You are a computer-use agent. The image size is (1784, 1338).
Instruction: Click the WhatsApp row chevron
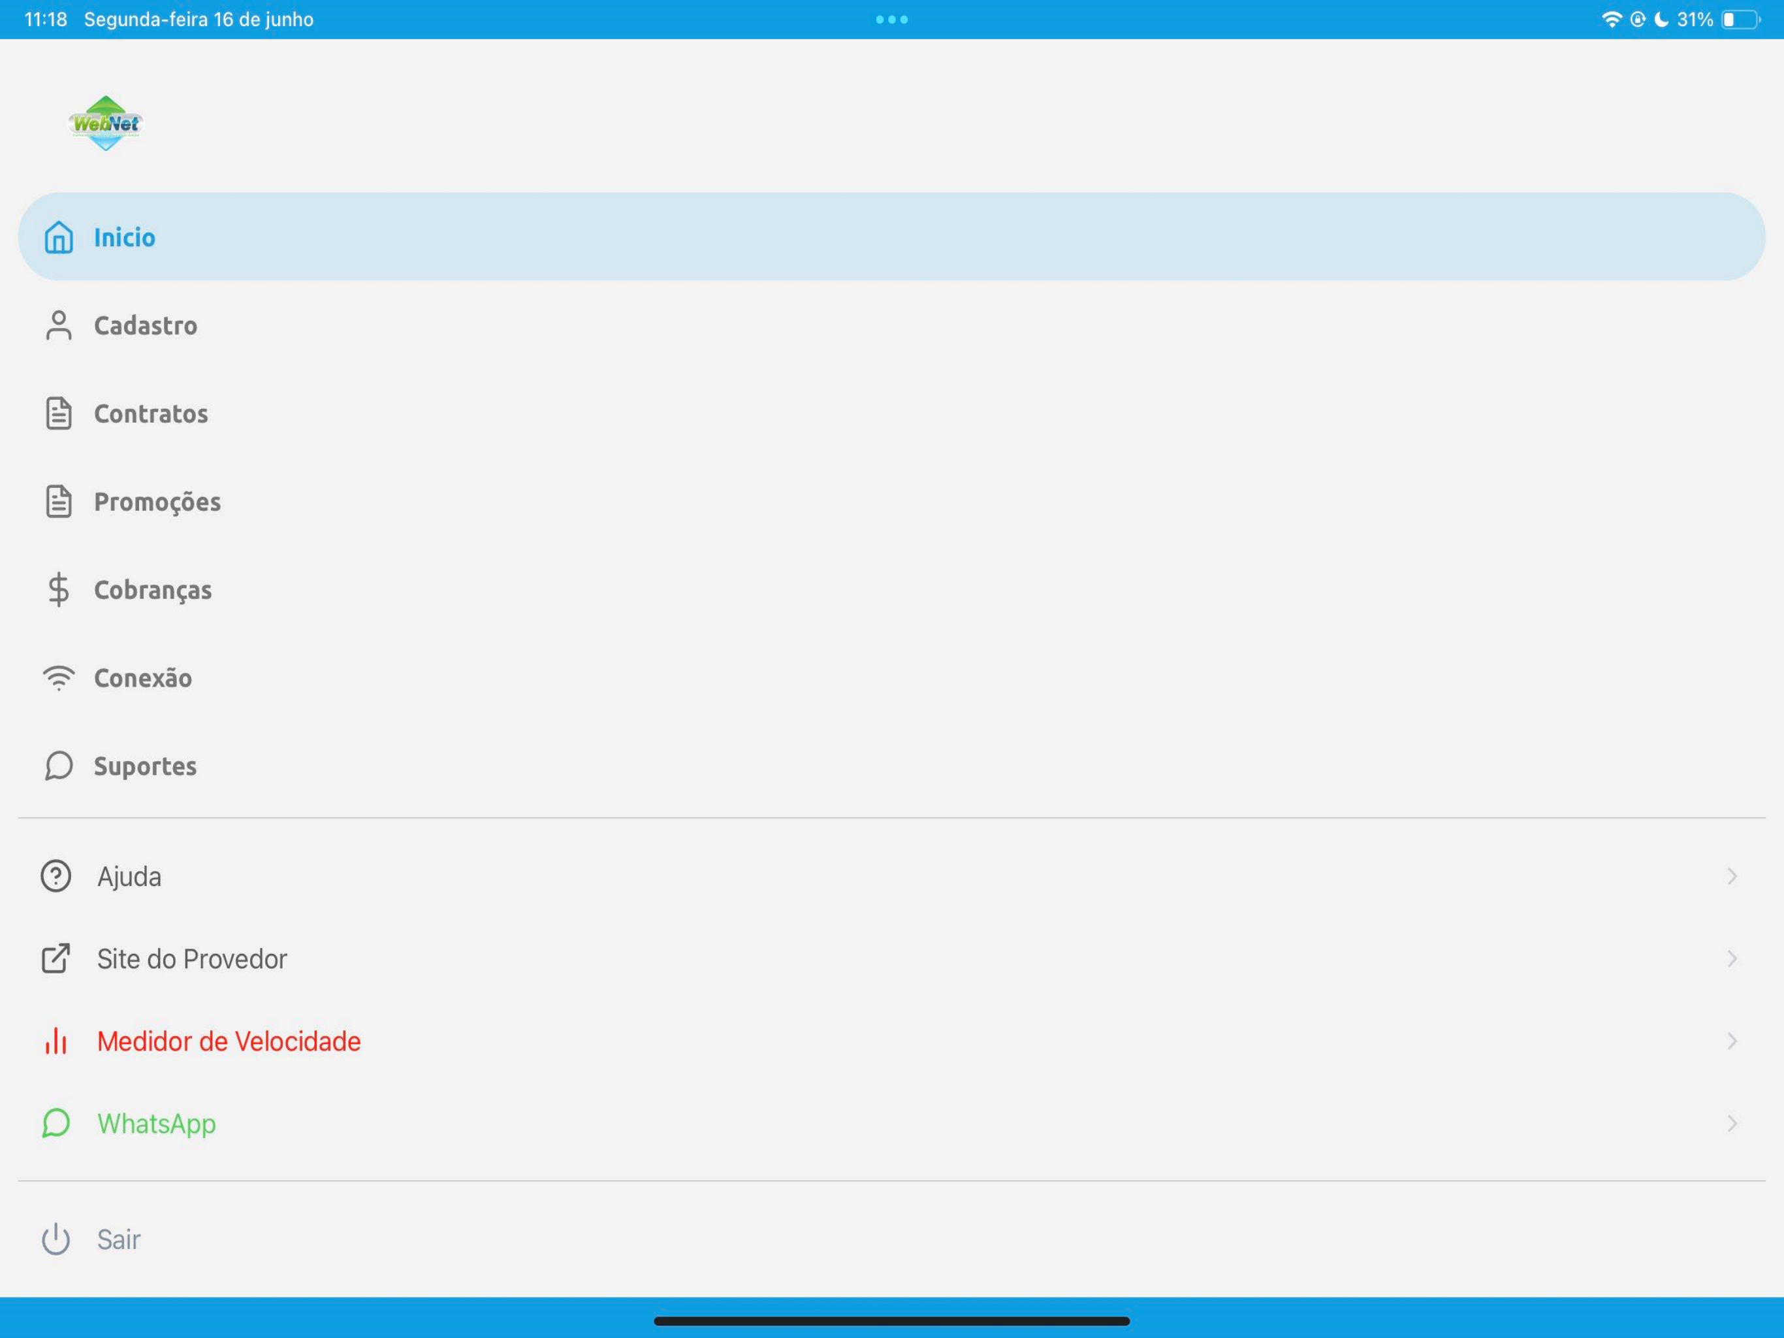(1732, 1122)
